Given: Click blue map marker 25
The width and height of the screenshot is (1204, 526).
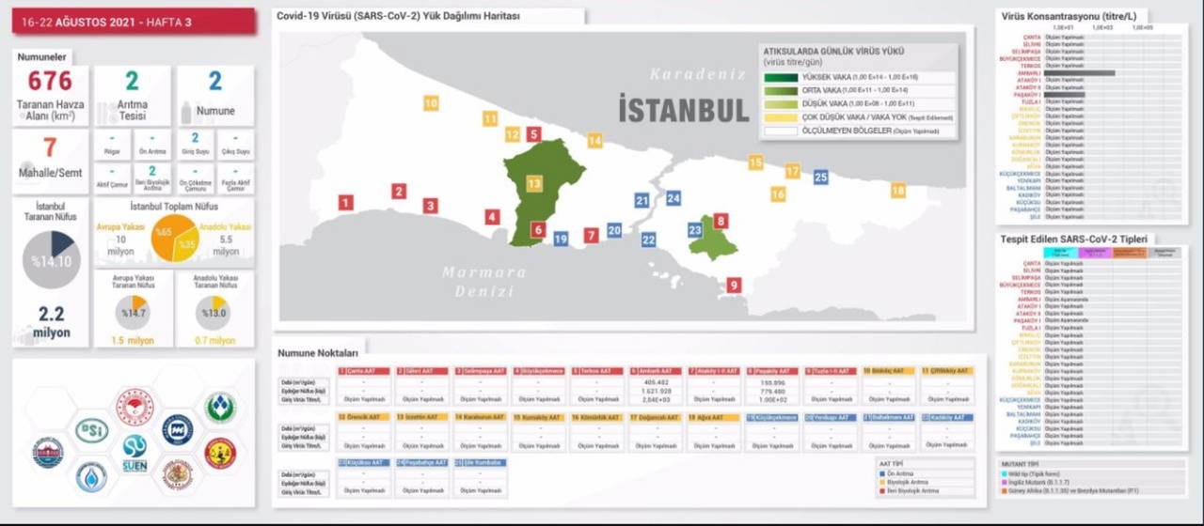Looking at the screenshot, I should tap(821, 177).
